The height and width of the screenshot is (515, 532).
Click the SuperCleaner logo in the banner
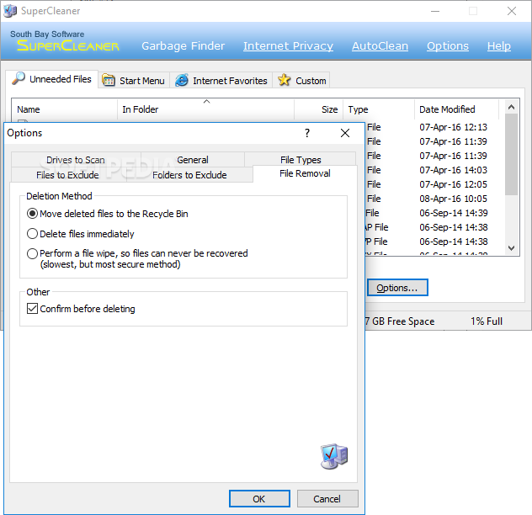click(68, 45)
